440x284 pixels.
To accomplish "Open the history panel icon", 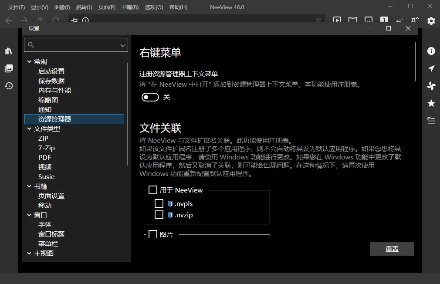I will (x=9, y=86).
